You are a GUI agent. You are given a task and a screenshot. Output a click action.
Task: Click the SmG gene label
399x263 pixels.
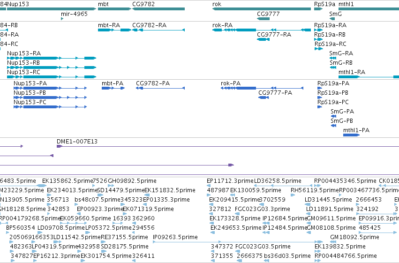335,14
